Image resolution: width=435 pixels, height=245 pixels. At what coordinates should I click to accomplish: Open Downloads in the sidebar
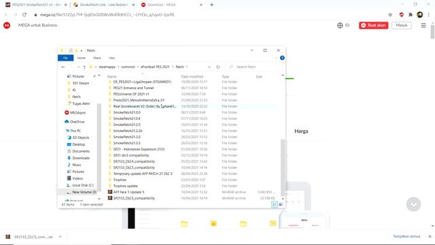78,158
